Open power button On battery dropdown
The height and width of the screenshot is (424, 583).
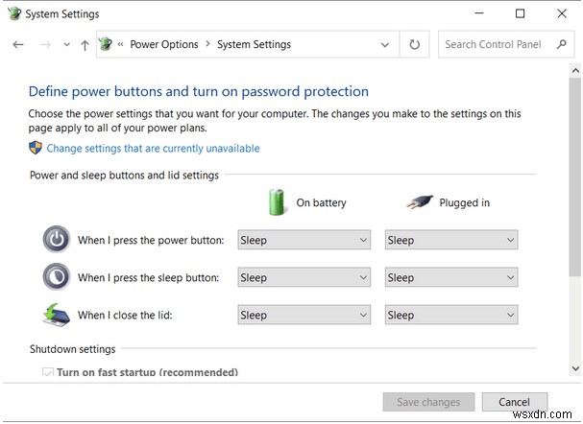pos(304,240)
